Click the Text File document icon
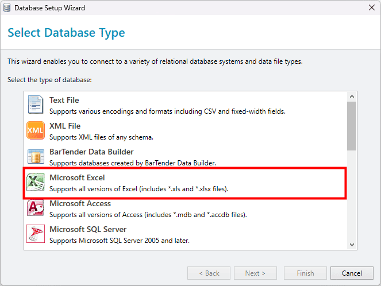This screenshot has height=286, width=381. pos(36,105)
